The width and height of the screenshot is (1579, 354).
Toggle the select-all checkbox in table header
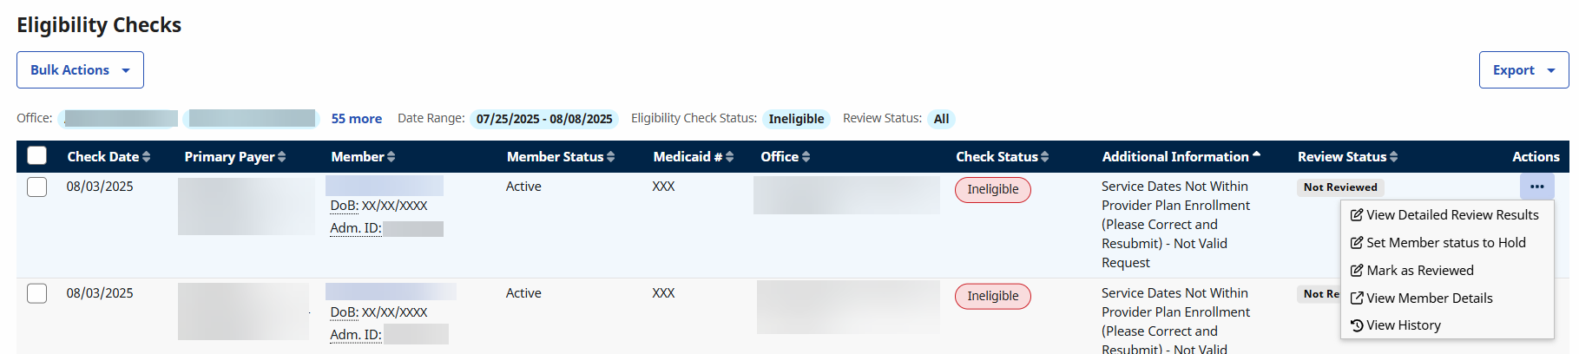pyautogui.click(x=36, y=156)
